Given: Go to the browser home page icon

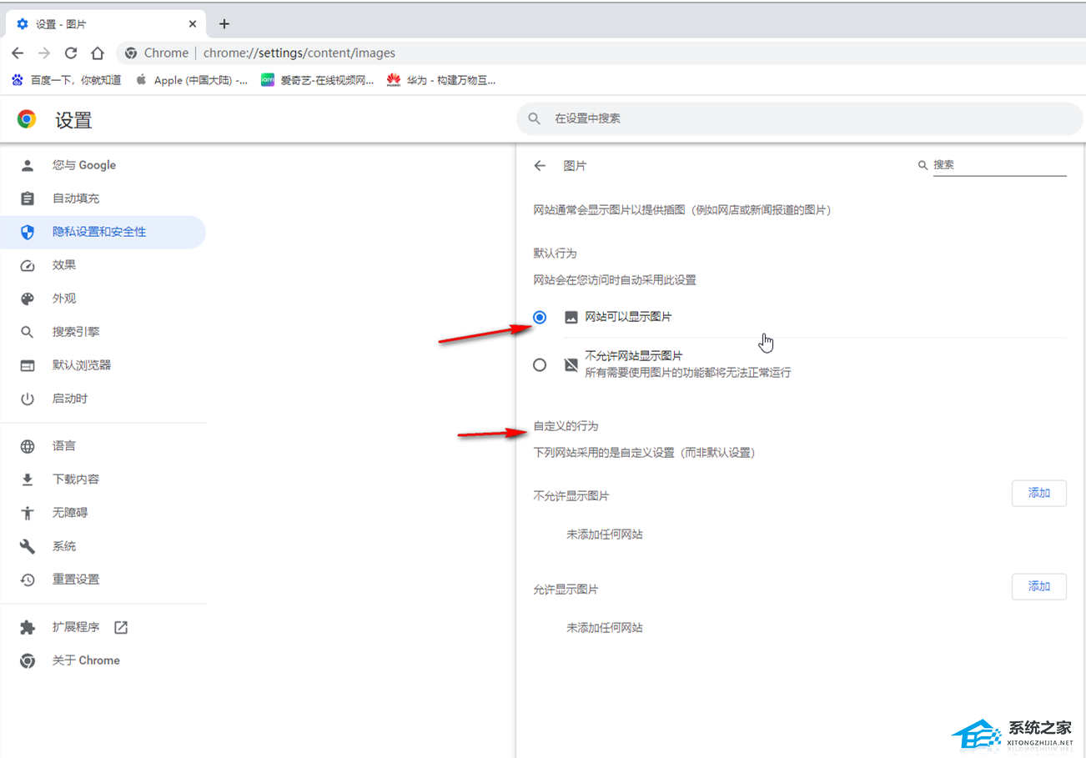Looking at the screenshot, I should pos(98,53).
